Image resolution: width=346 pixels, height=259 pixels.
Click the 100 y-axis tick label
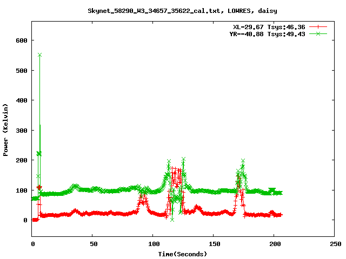pyautogui.click(x=22, y=190)
